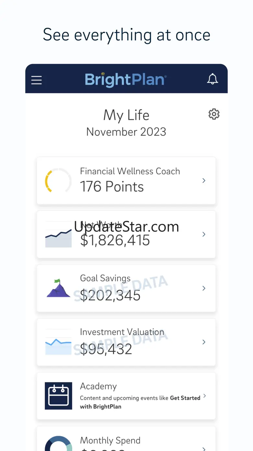Click the BrightPlan logo
The image size is (253, 451).
coord(126,80)
